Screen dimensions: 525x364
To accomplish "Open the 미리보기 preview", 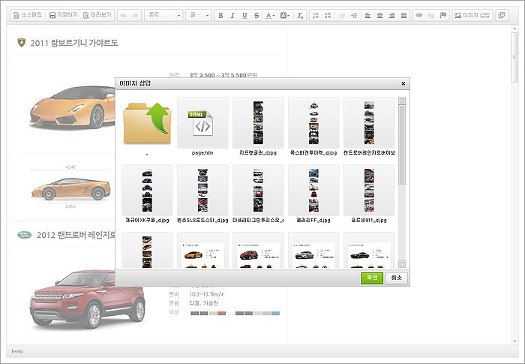I will [x=97, y=15].
